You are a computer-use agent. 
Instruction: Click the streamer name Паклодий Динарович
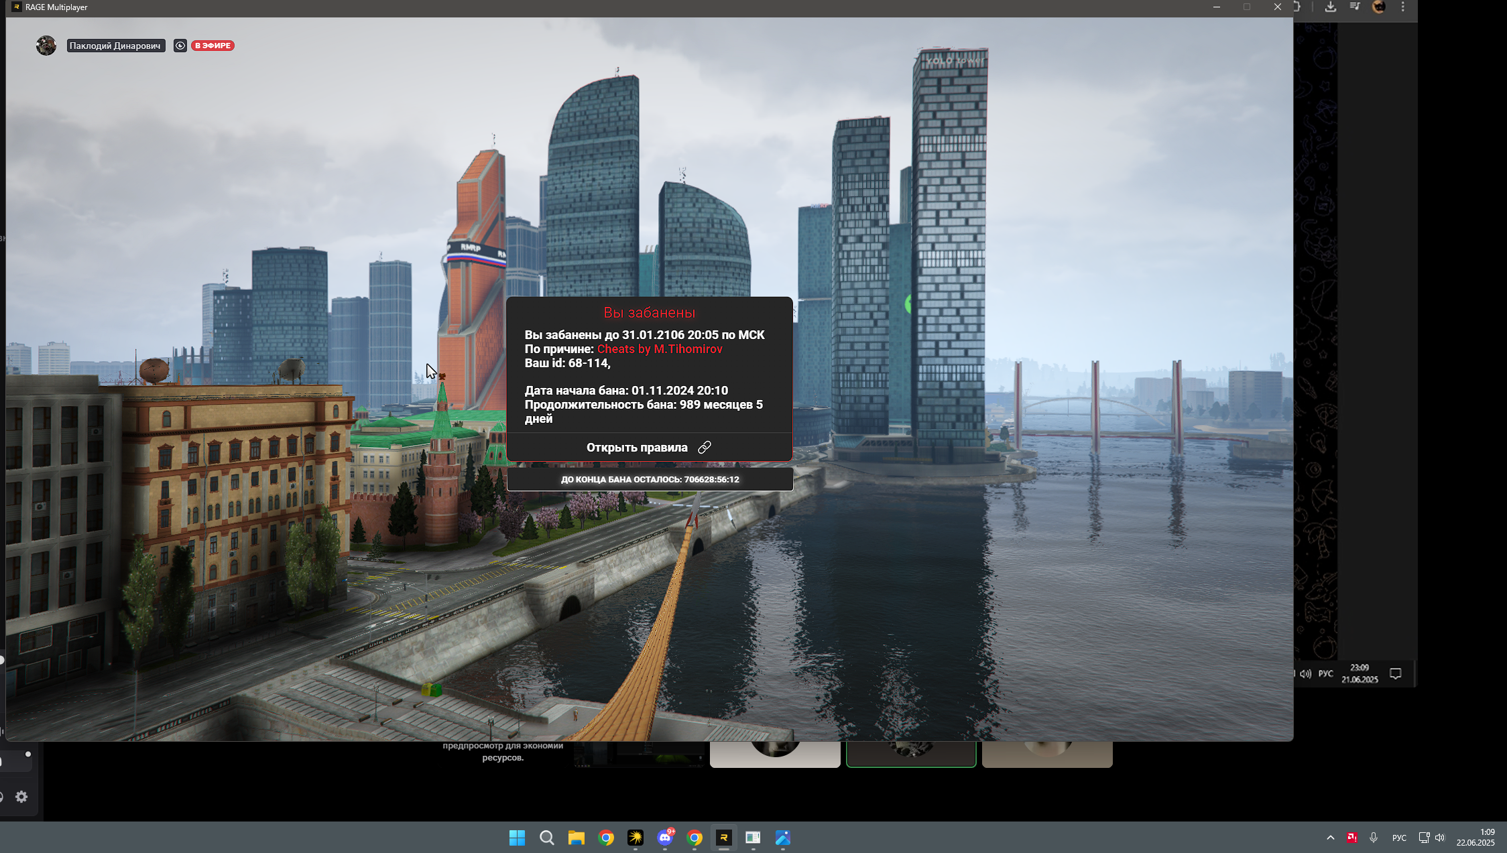[115, 46]
